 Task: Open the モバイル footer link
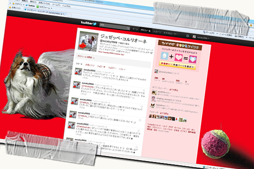[177, 128]
